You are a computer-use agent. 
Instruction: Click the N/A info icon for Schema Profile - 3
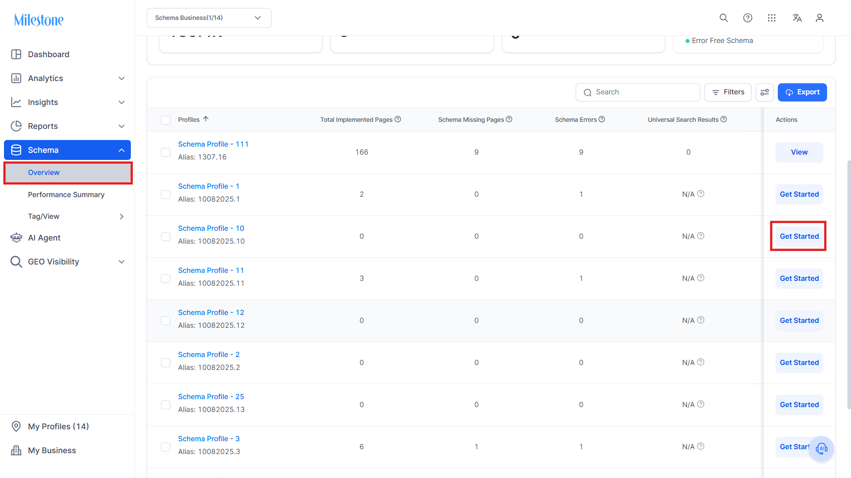701,446
